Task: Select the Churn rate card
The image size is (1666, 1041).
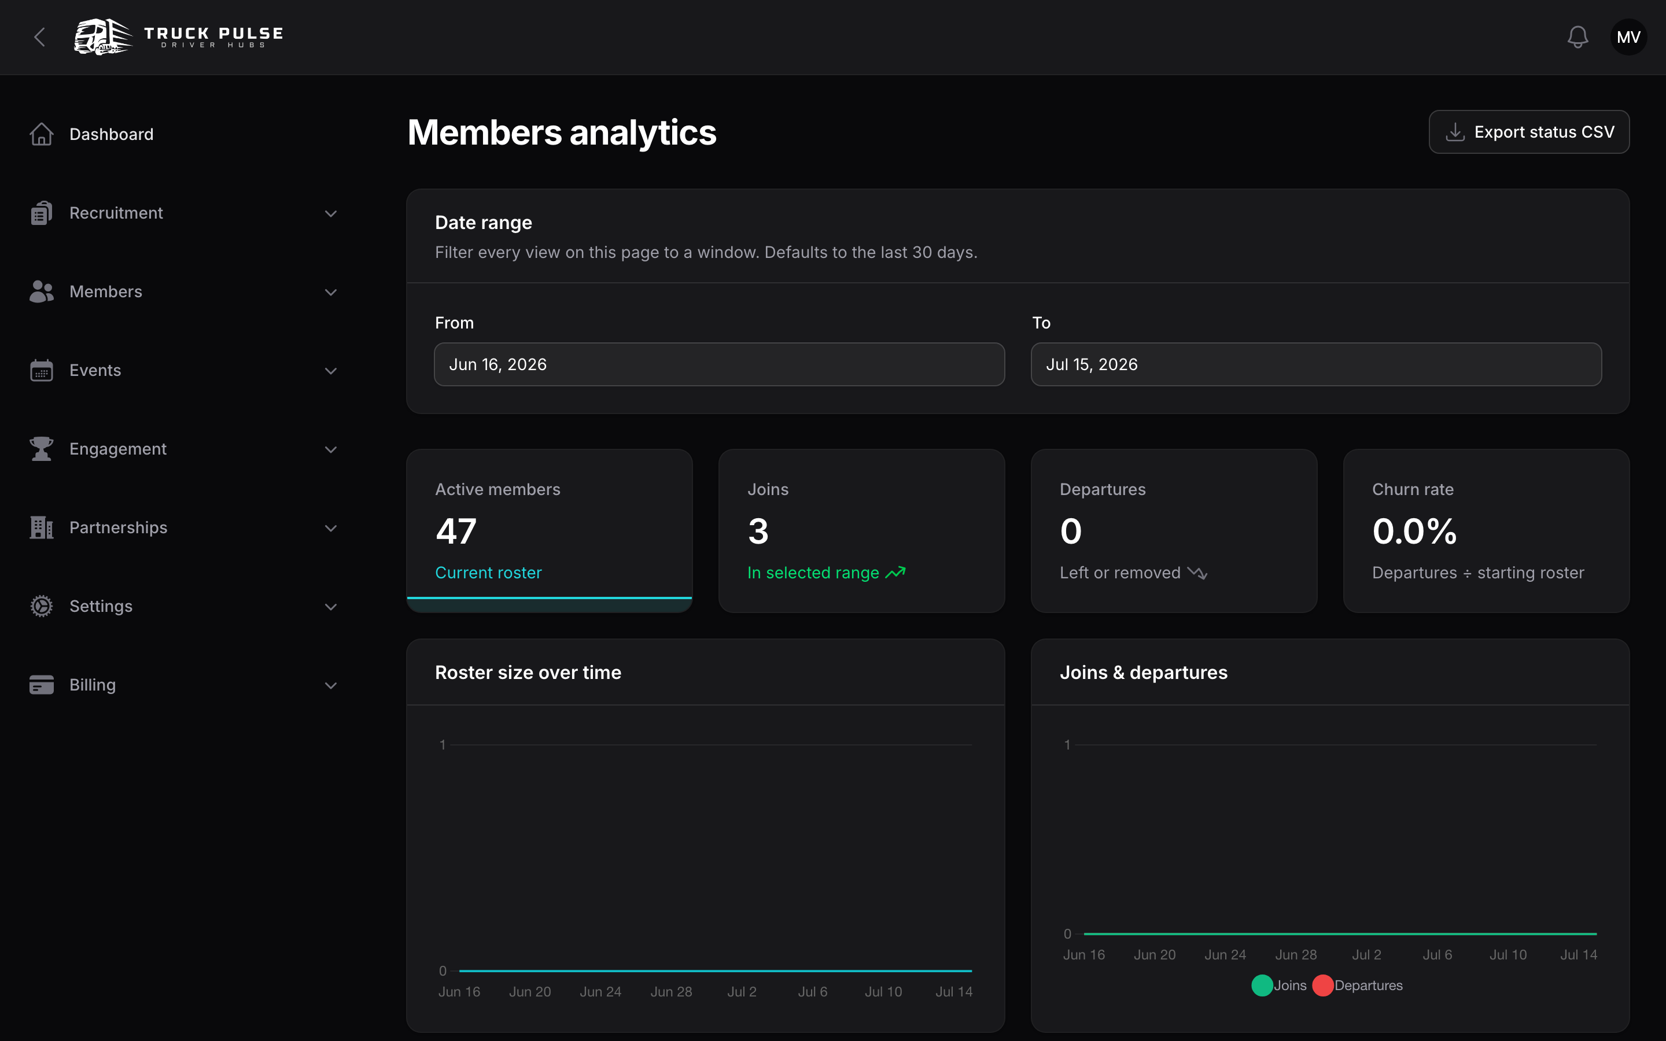Action: coord(1486,531)
